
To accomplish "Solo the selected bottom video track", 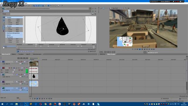I will pos(27,88).
